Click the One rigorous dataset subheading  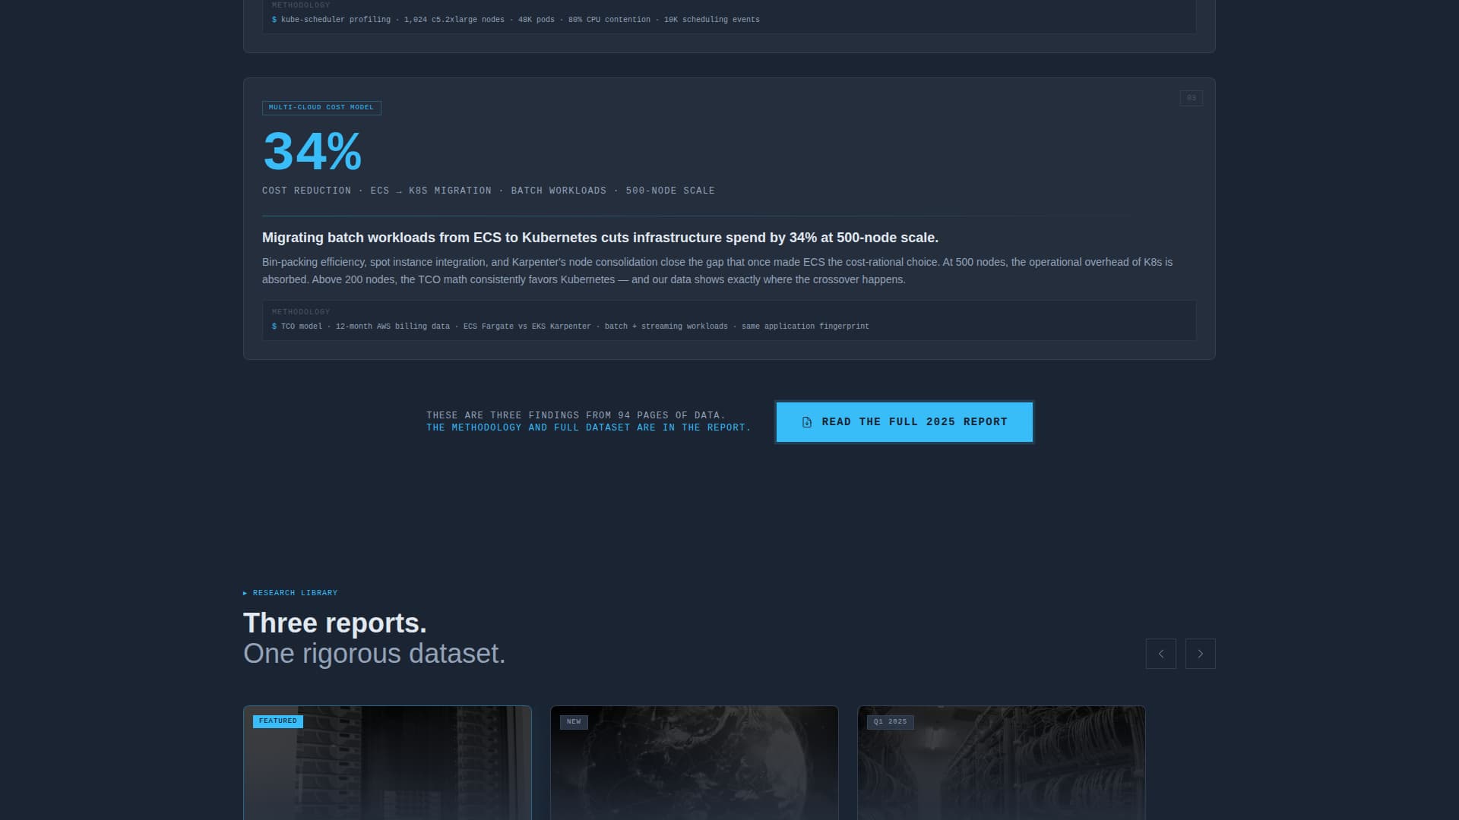tap(375, 654)
